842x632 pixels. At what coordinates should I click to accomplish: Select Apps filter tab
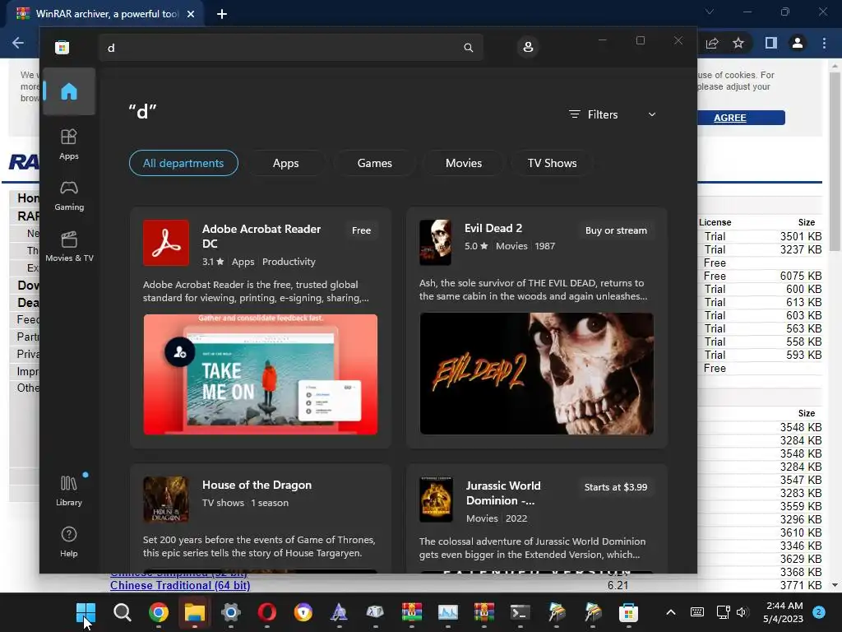[285, 163]
